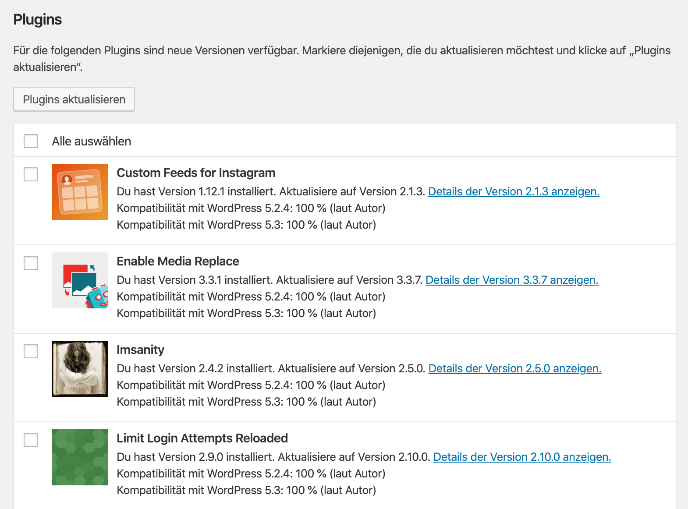Click the Enable Media Replace plugin icon
688x509 pixels.
pos(80,280)
